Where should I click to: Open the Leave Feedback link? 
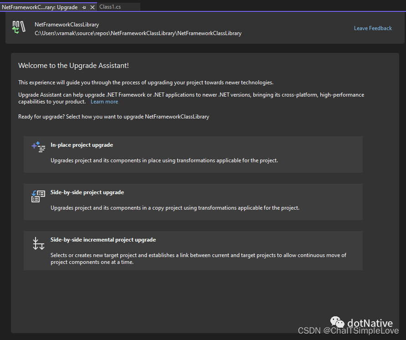tap(373, 28)
